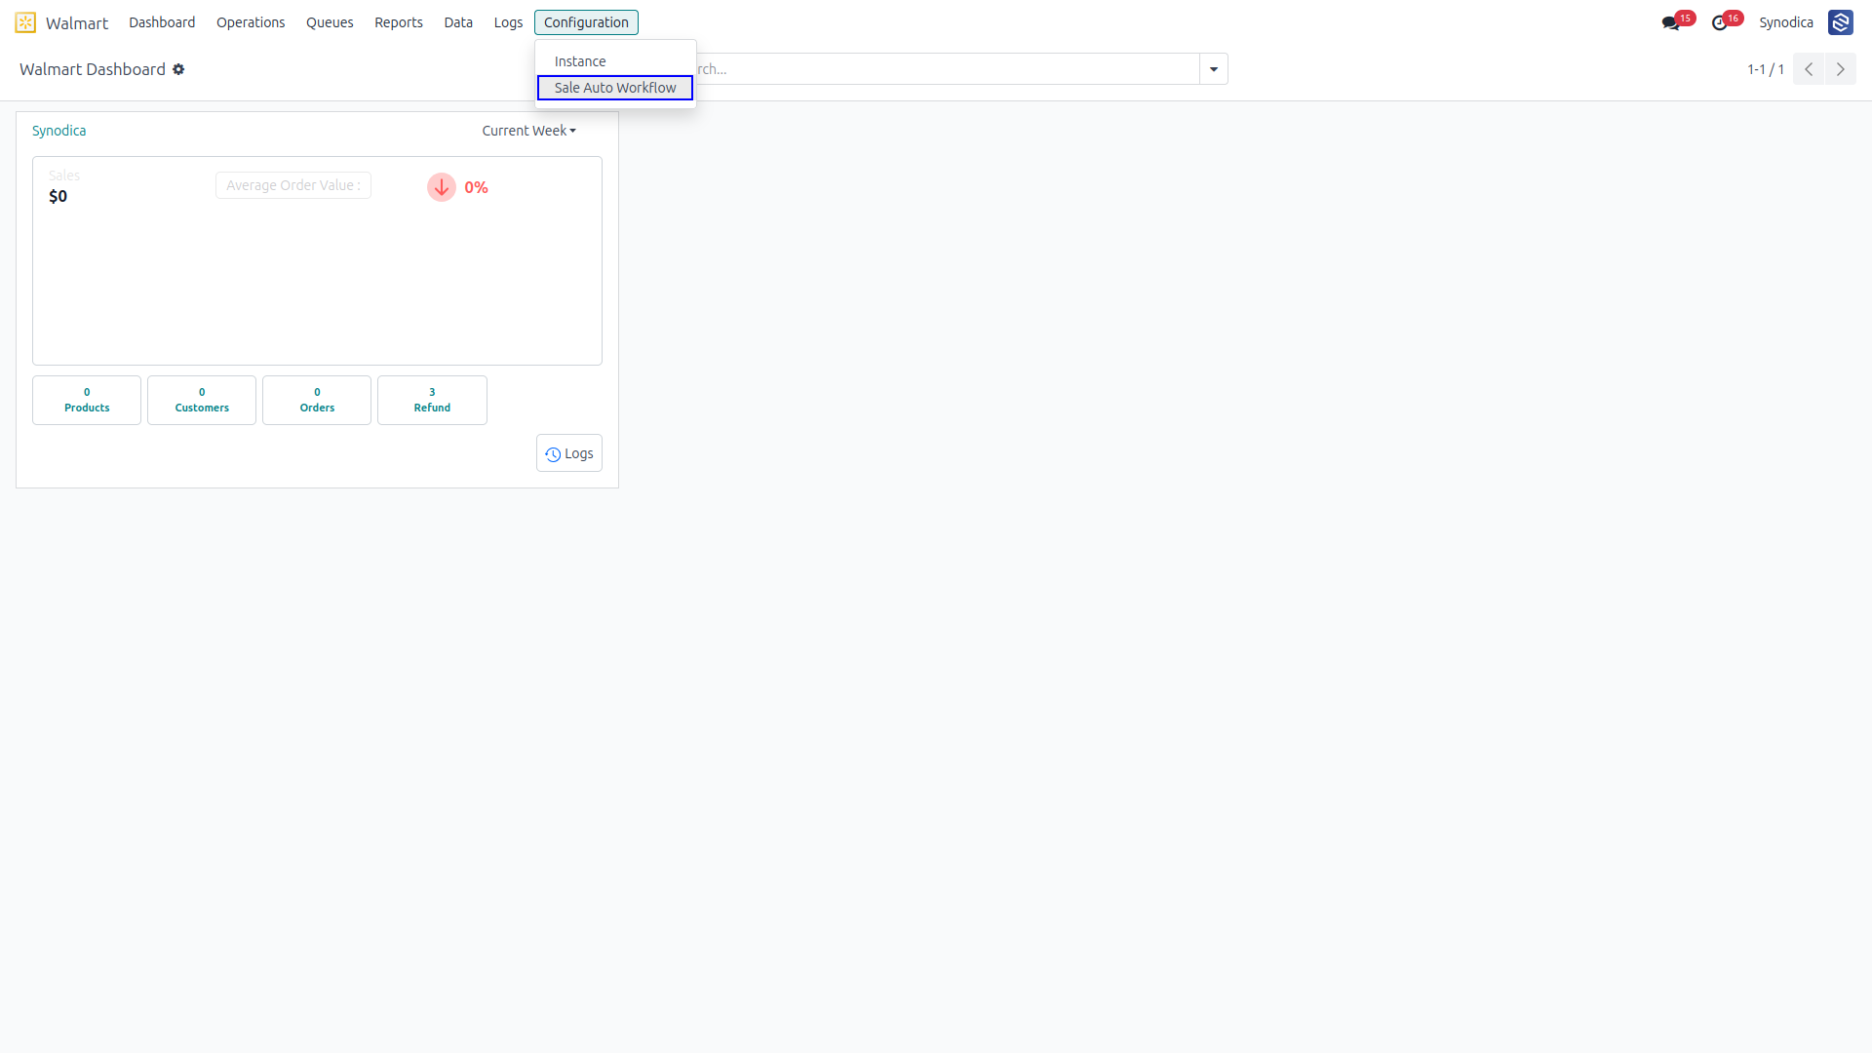The width and height of the screenshot is (1872, 1053).
Task: Click the 1-1 / 1 pager counter
Action: 1766,69
